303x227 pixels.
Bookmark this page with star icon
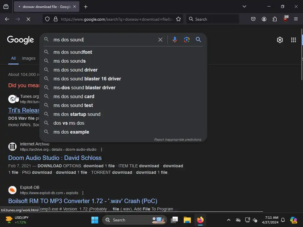pyautogui.click(x=178, y=19)
